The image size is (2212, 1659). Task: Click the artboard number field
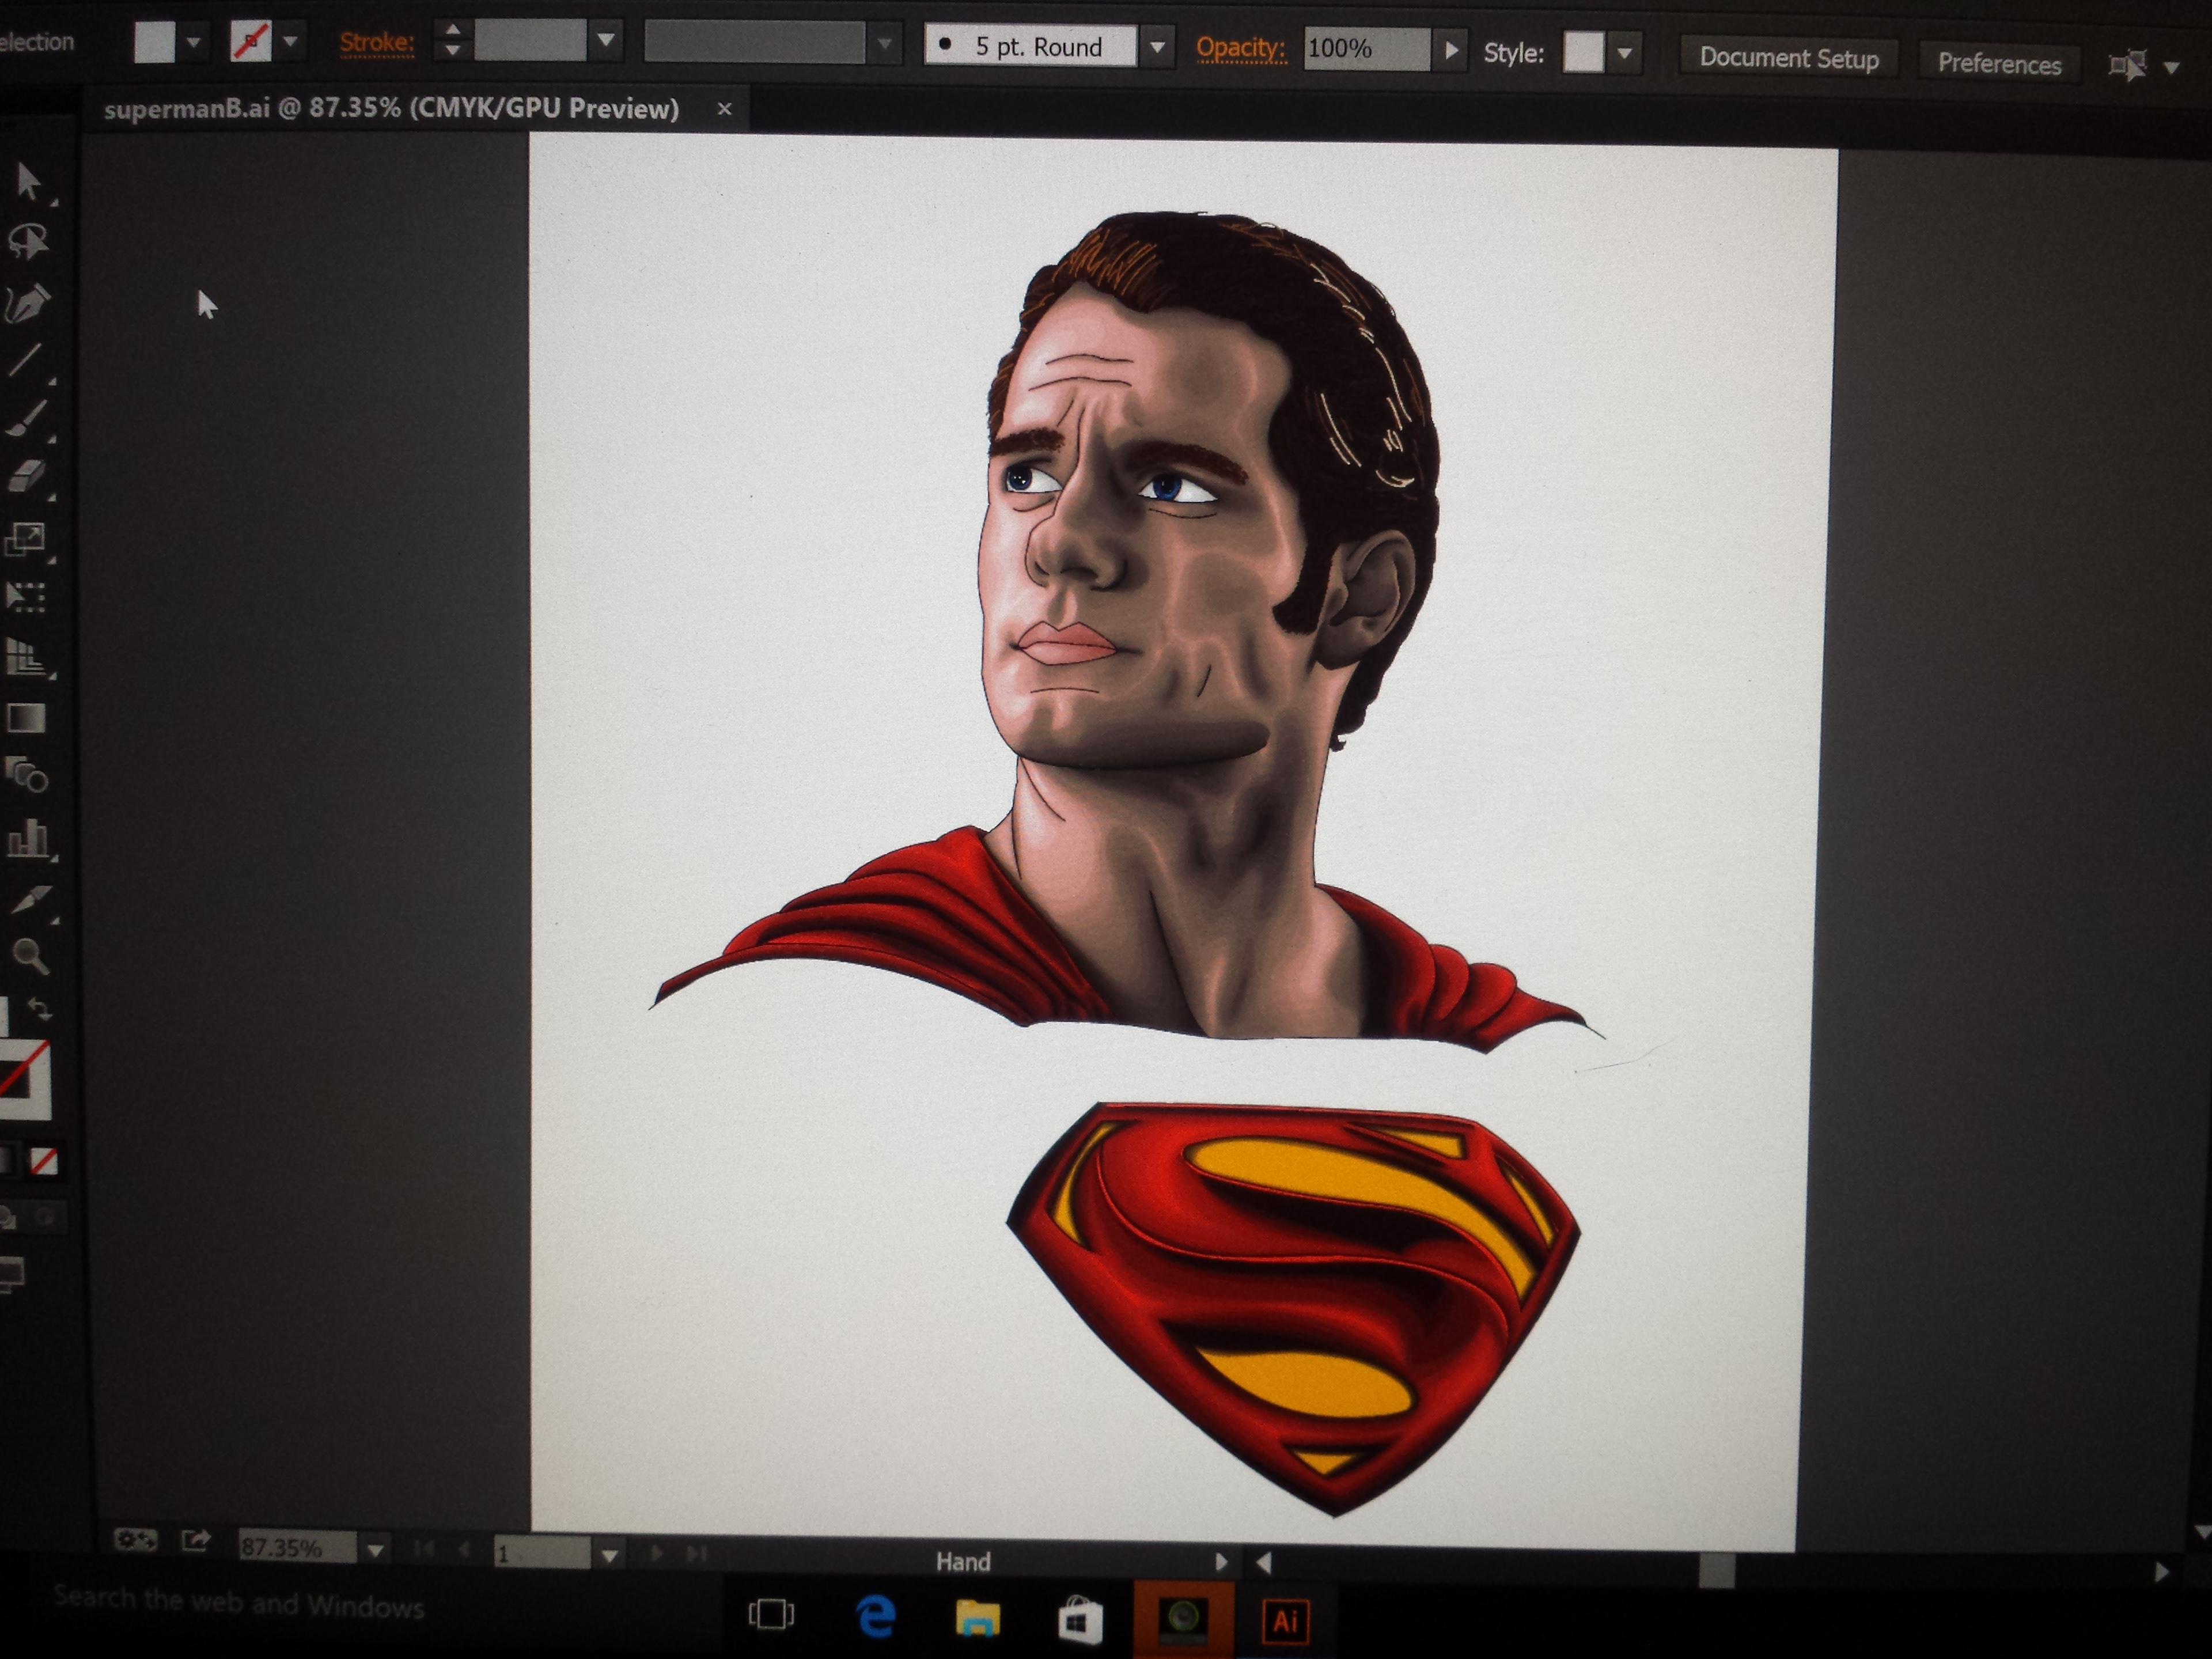coord(542,1553)
